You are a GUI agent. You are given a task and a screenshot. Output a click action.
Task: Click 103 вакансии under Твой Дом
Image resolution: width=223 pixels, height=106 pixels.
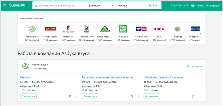[123, 40]
